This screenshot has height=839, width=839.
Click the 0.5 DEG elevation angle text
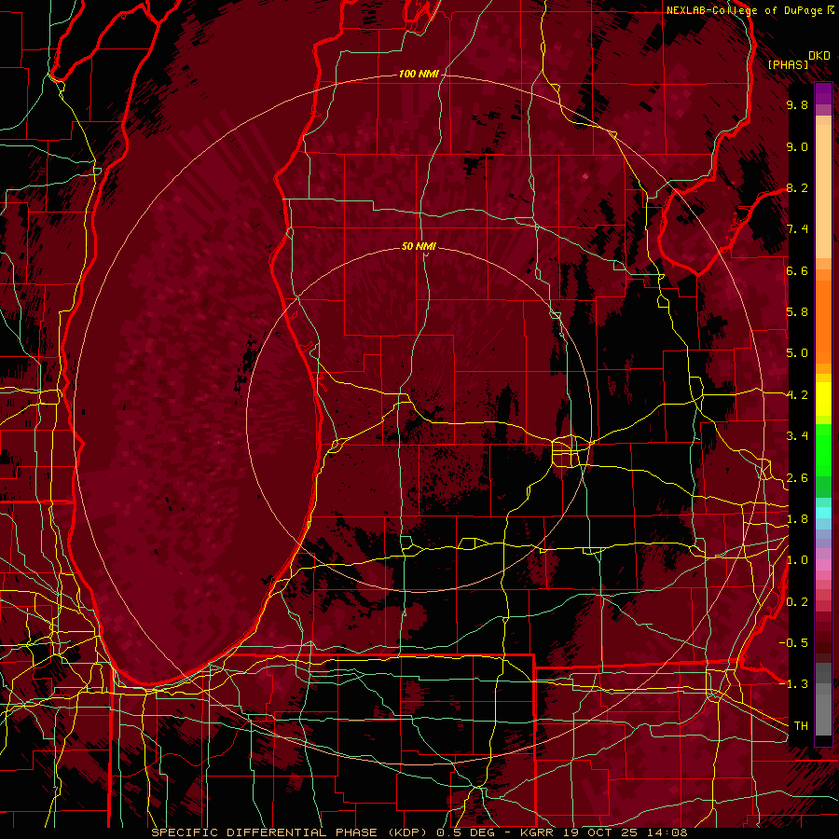click(465, 832)
